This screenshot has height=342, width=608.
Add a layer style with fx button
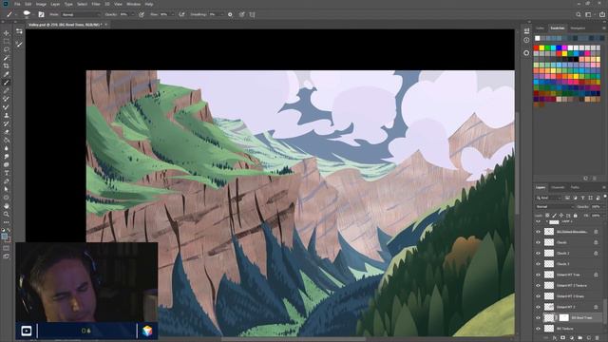click(555, 338)
